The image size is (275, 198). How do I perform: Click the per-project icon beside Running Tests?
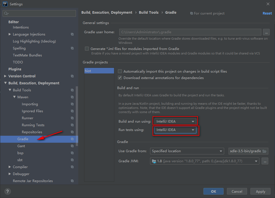[x=72, y=125]
